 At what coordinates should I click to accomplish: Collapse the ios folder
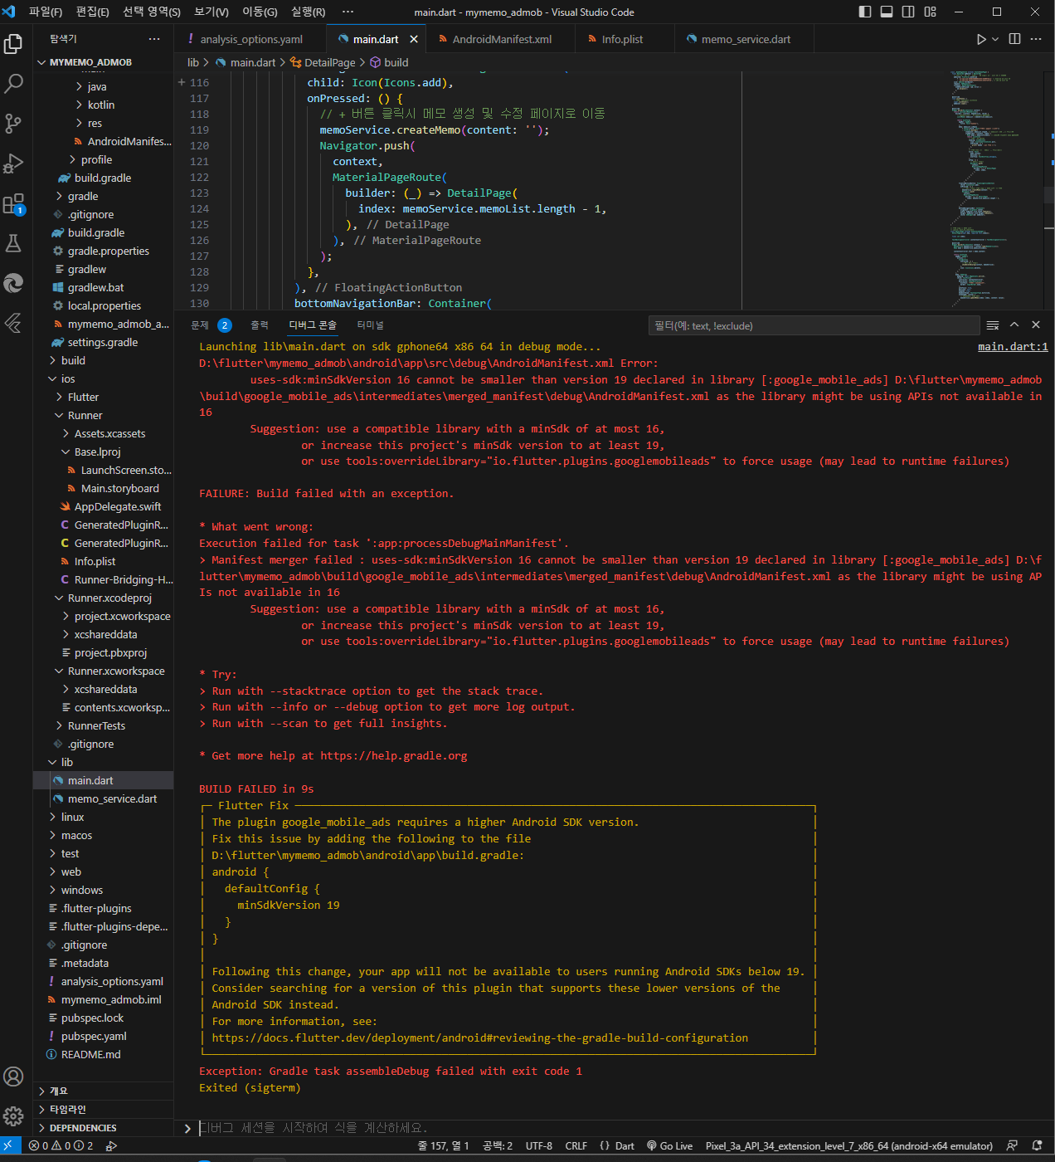(x=68, y=378)
